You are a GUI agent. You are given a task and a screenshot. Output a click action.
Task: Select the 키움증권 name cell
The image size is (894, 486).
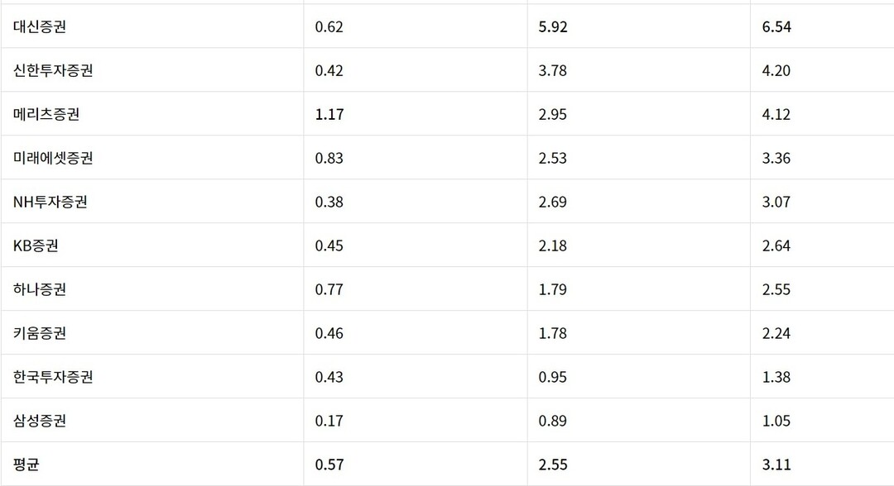pyautogui.click(x=40, y=333)
